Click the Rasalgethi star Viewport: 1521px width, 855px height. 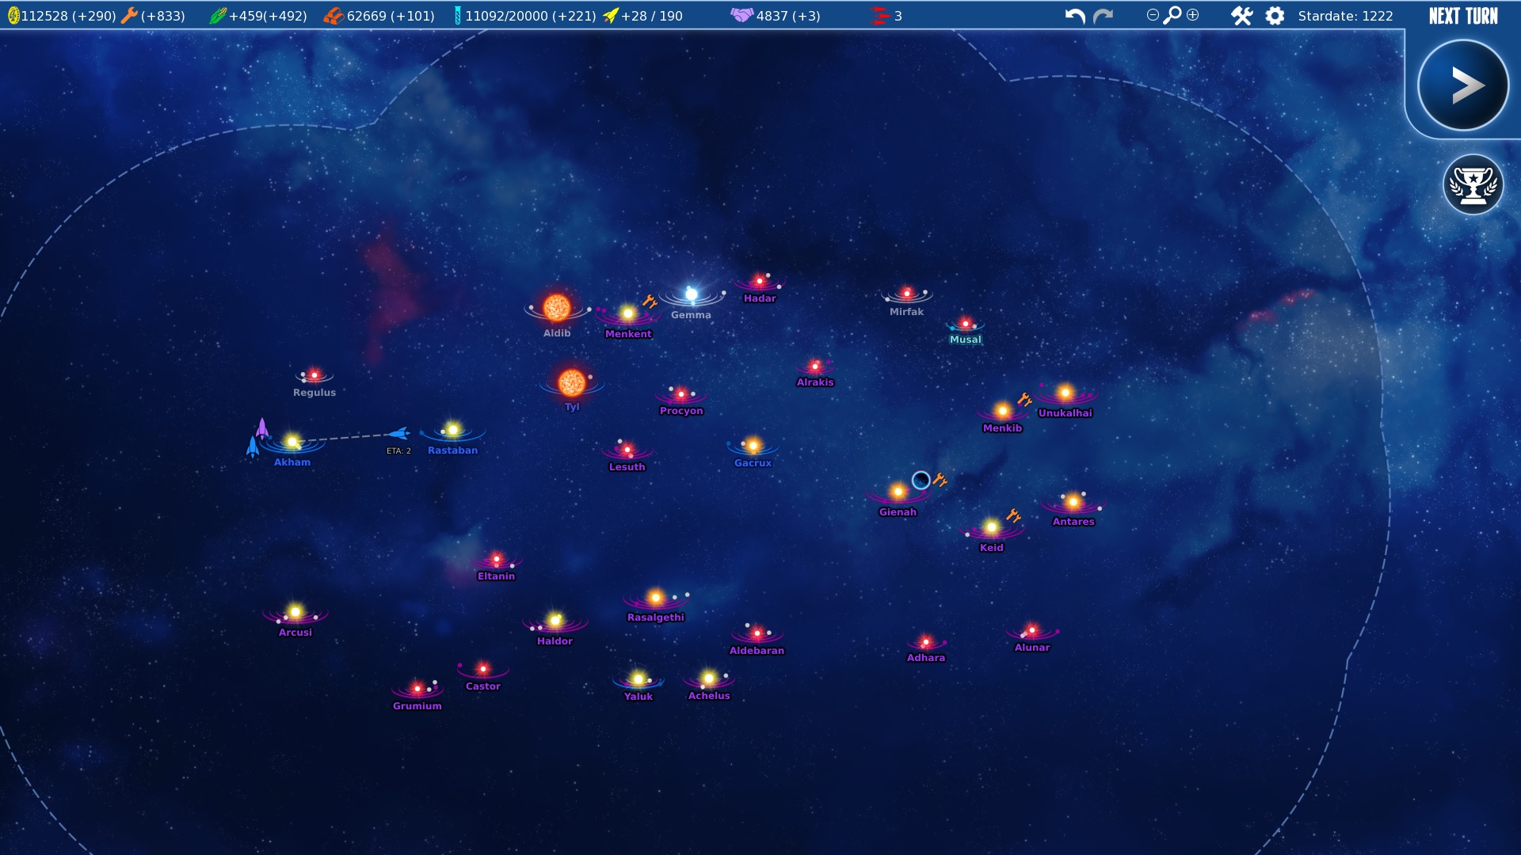pos(655,598)
